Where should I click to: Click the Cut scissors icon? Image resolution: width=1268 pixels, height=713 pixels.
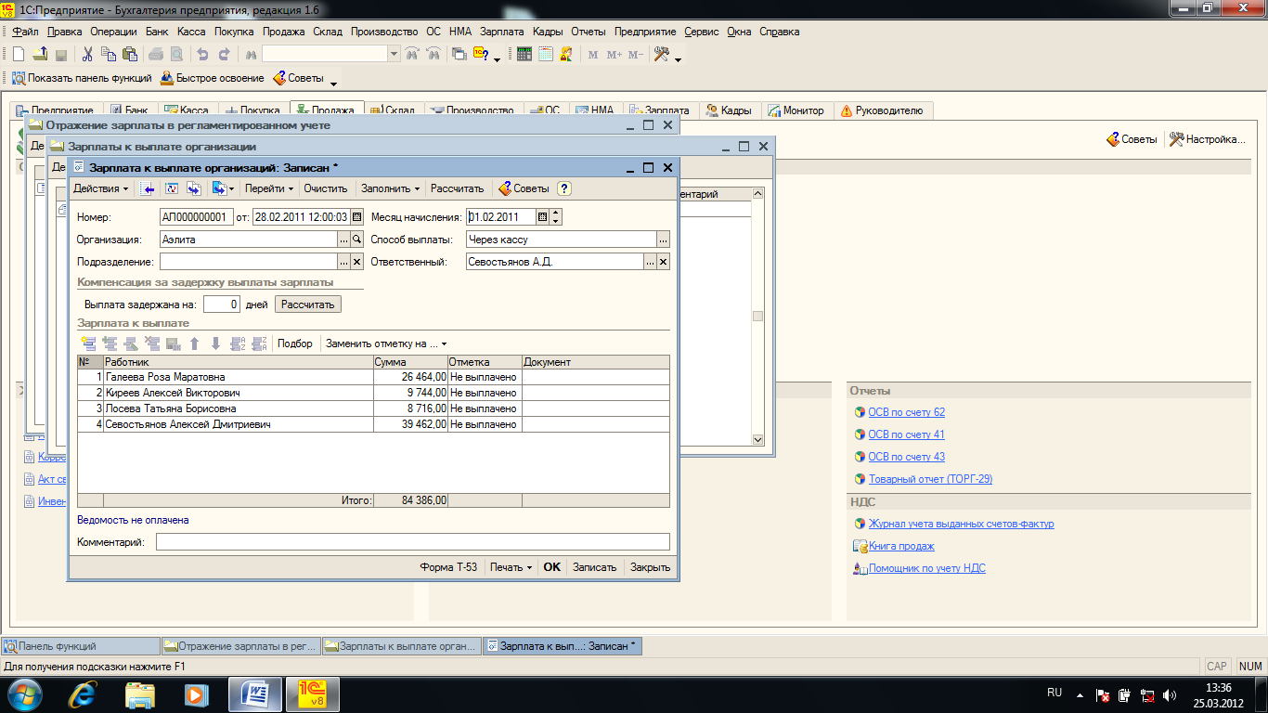[x=88, y=55]
